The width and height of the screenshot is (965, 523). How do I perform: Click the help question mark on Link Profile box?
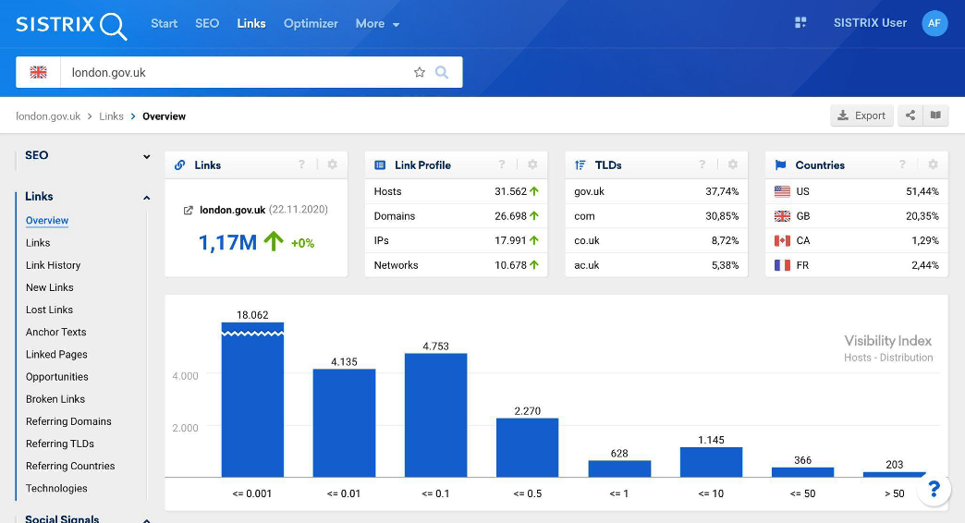[502, 164]
